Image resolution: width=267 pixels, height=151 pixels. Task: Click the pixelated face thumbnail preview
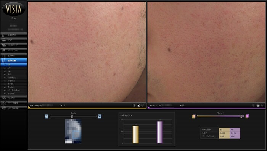pyautogui.click(x=73, y=131)
